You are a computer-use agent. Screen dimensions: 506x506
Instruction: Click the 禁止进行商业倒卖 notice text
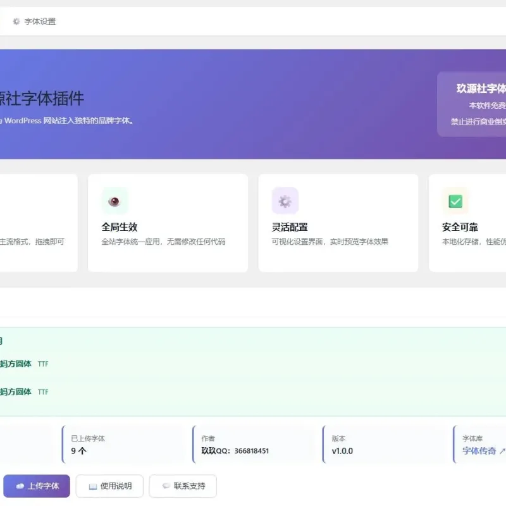click(478, 121)
